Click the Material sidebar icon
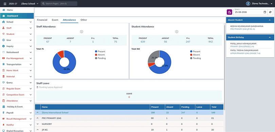 click(3, 77)
